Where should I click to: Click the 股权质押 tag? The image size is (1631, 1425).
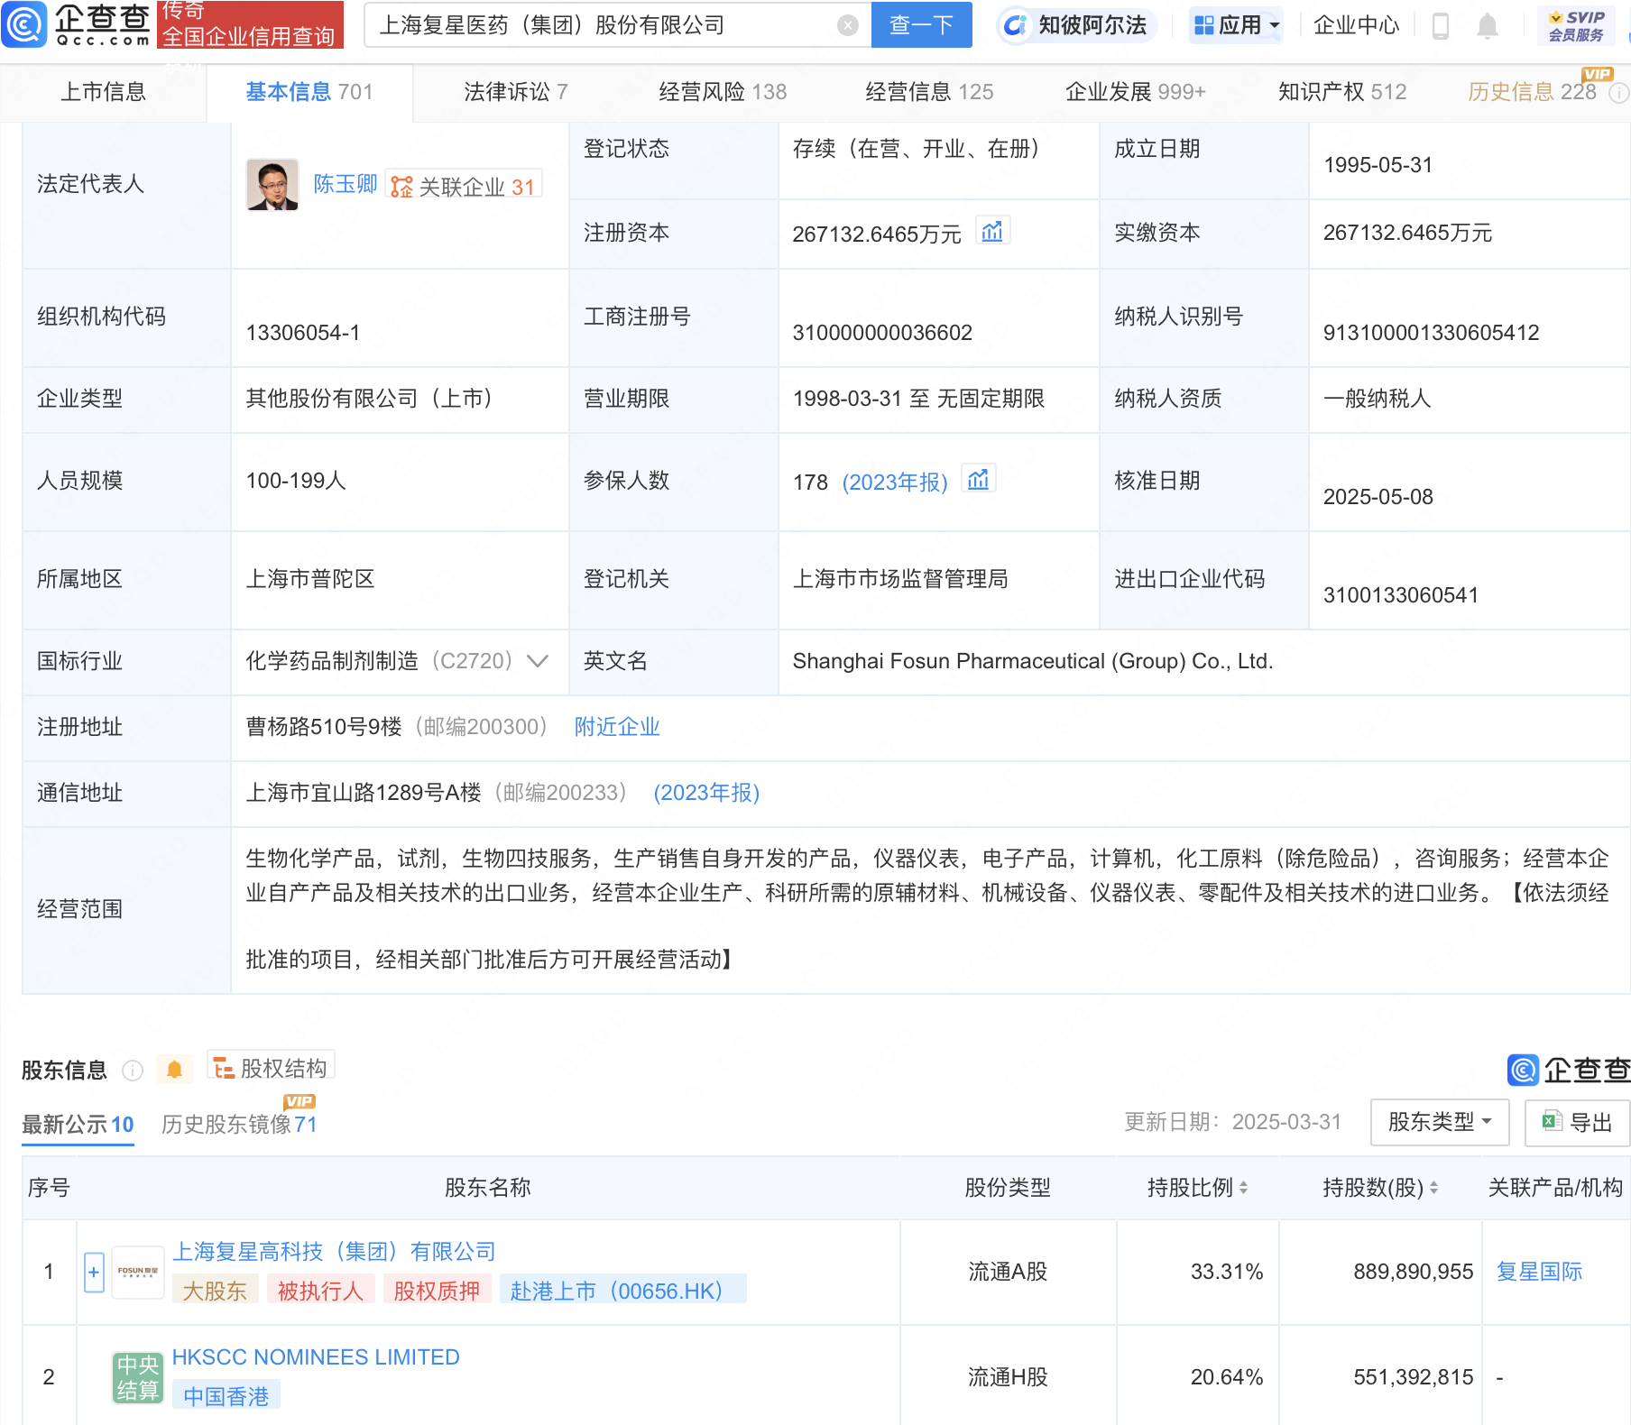tap(437, 1291)
